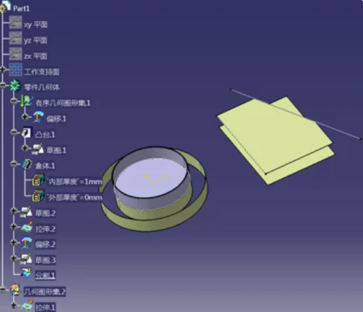Viewport: 363px width, 312px height.
Task: Select the 零件几何体 gear icon
Action: coord(16,87)
